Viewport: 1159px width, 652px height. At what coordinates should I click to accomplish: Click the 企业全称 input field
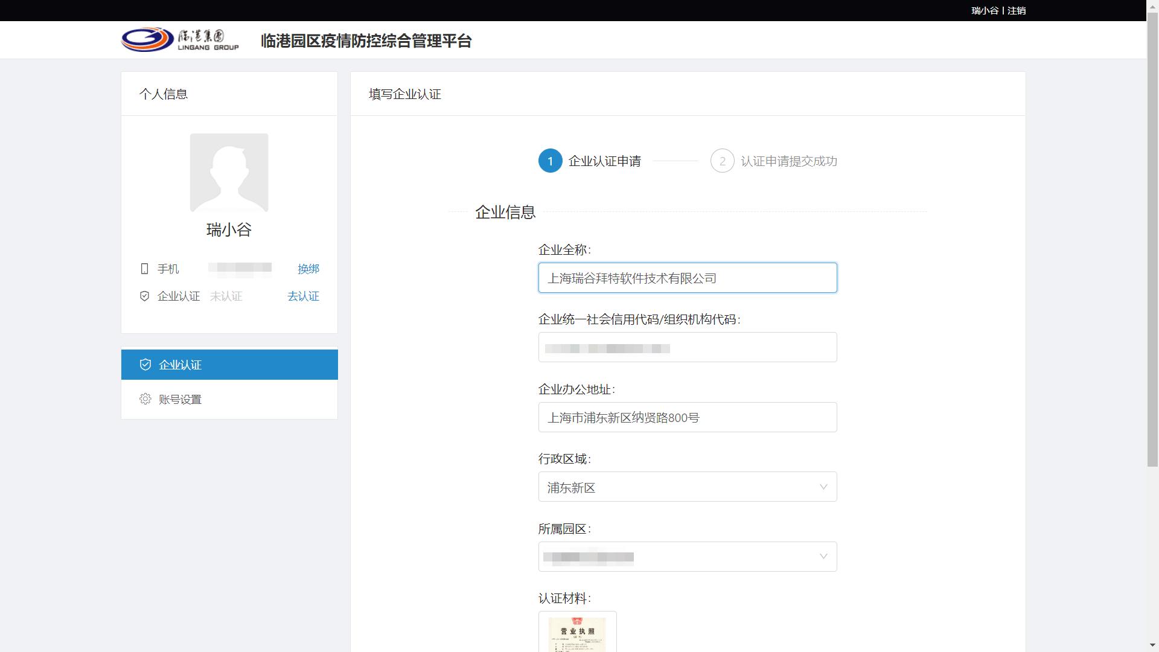click(x=688, y=278)
